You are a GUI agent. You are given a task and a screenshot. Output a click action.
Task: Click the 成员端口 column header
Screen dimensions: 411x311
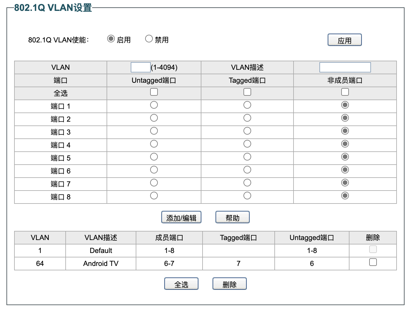169,238
